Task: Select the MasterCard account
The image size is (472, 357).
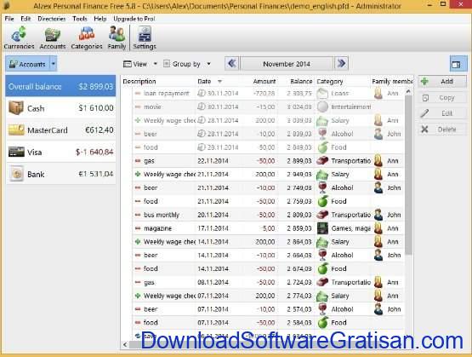Action: (60, 130)
